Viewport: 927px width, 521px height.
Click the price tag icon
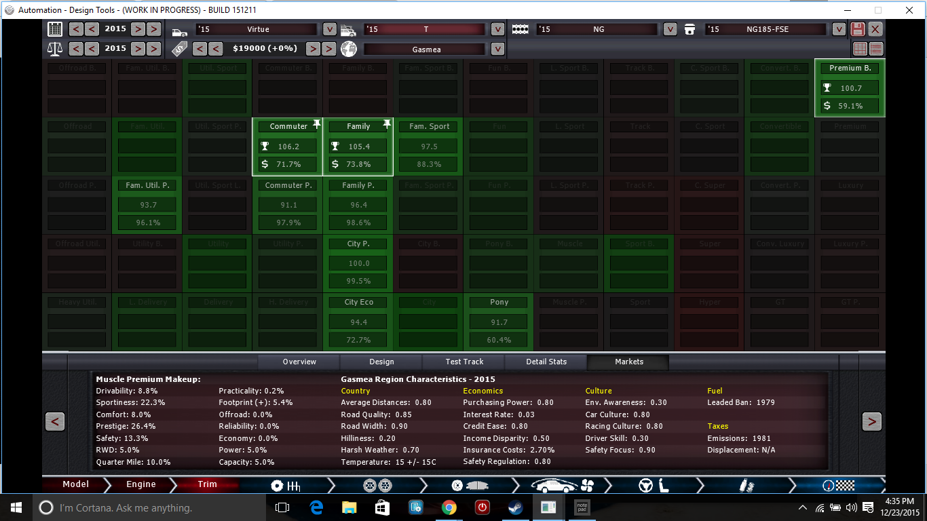coord(179,49)
